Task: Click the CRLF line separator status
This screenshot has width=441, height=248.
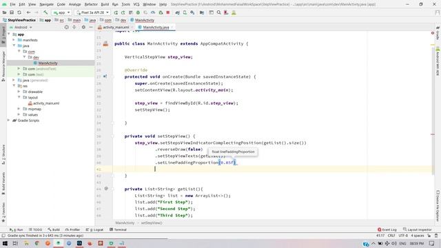Action: click(391, 236)
